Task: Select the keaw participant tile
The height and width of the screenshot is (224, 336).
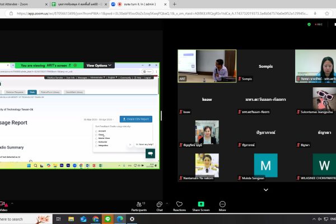Action: 207,99
